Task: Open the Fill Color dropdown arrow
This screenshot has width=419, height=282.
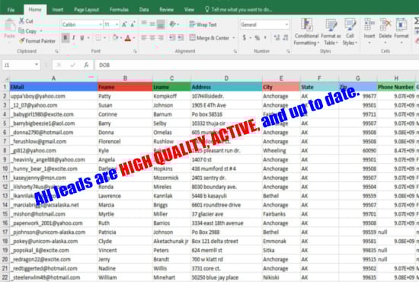Action: (121, 38)
